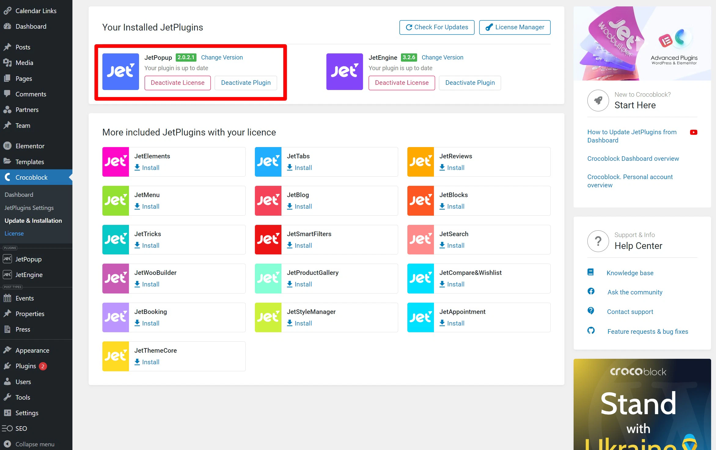Click the JetPopup blue Jet logo icon

click(x=120, y=72)
